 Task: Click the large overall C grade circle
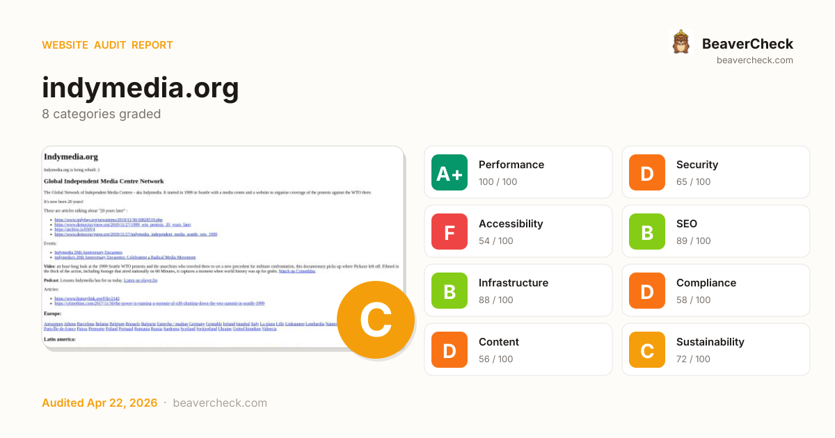click(376, 320)
